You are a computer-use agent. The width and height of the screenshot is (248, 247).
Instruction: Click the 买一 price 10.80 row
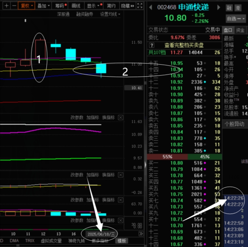tap(184, 163)
